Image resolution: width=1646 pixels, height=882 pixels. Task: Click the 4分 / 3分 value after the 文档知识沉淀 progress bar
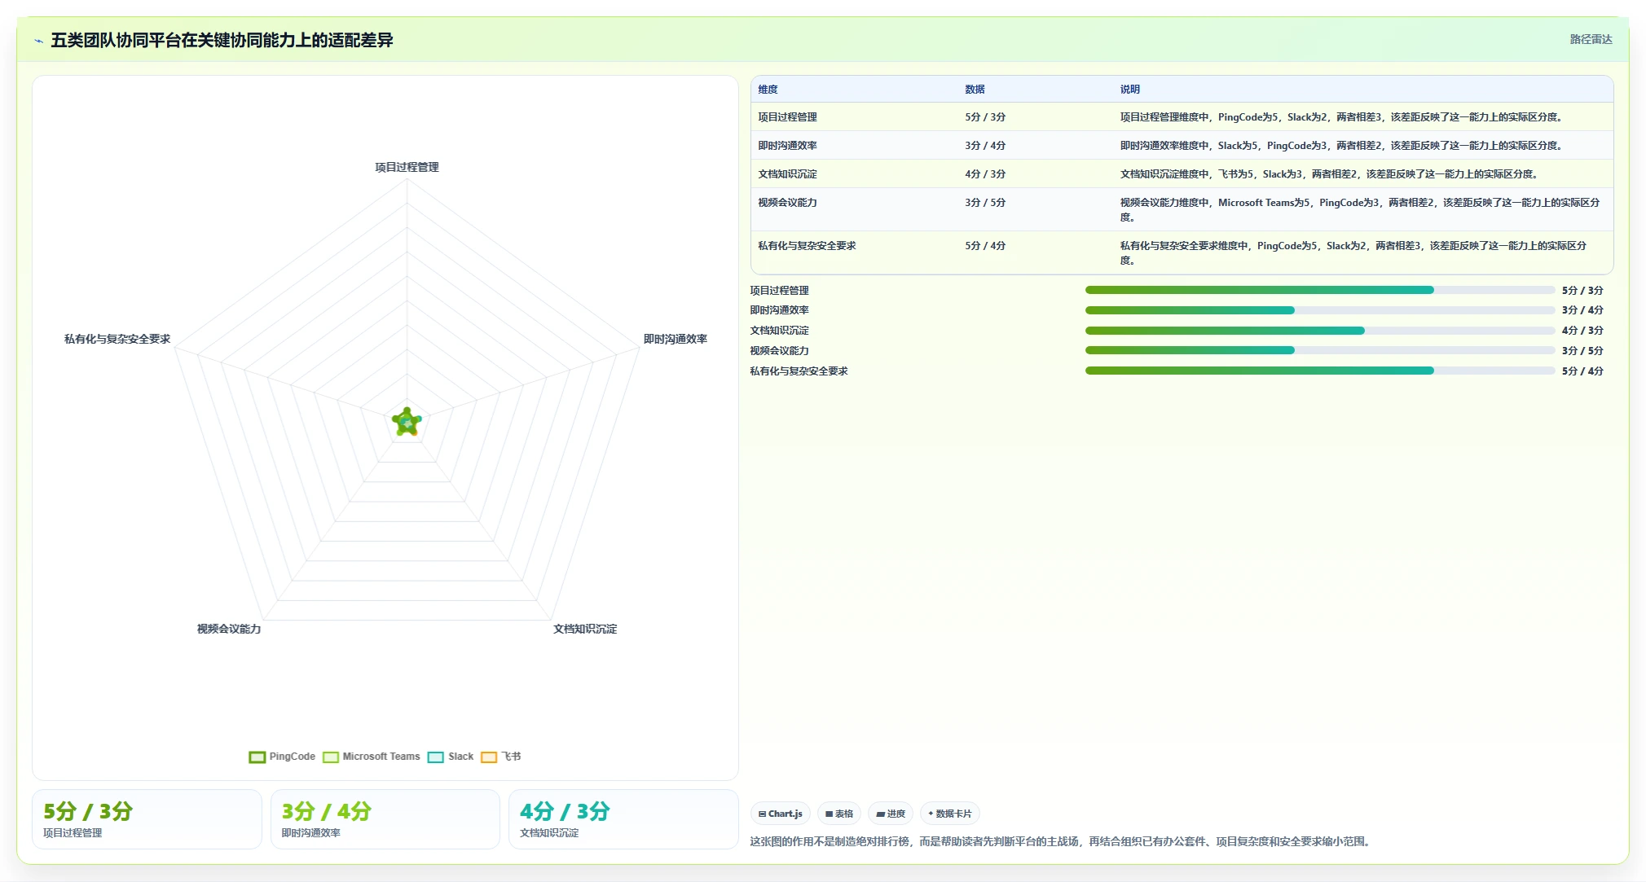click(1582, 331)
